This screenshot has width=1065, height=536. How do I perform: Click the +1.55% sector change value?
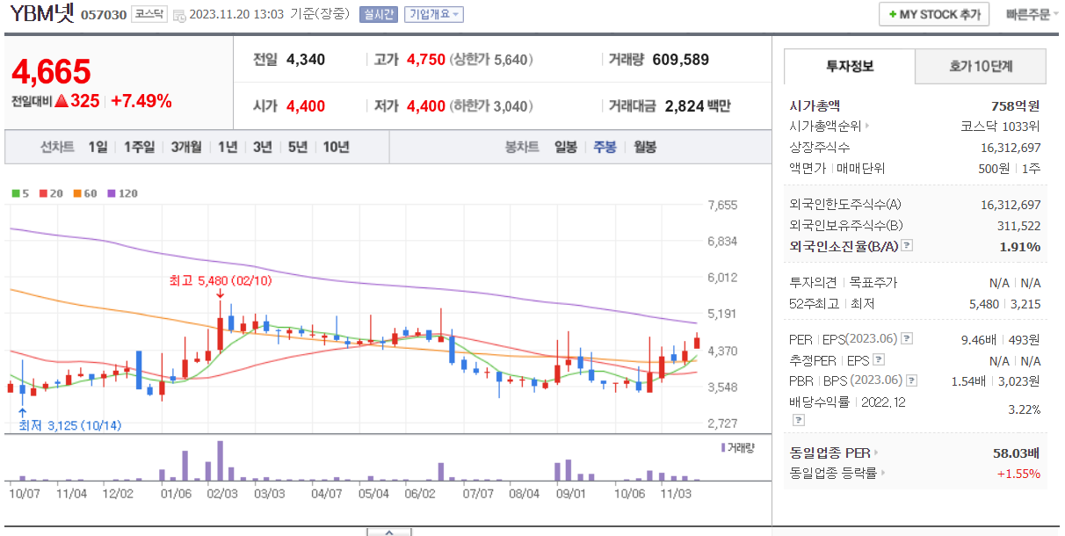[1018, 474]
